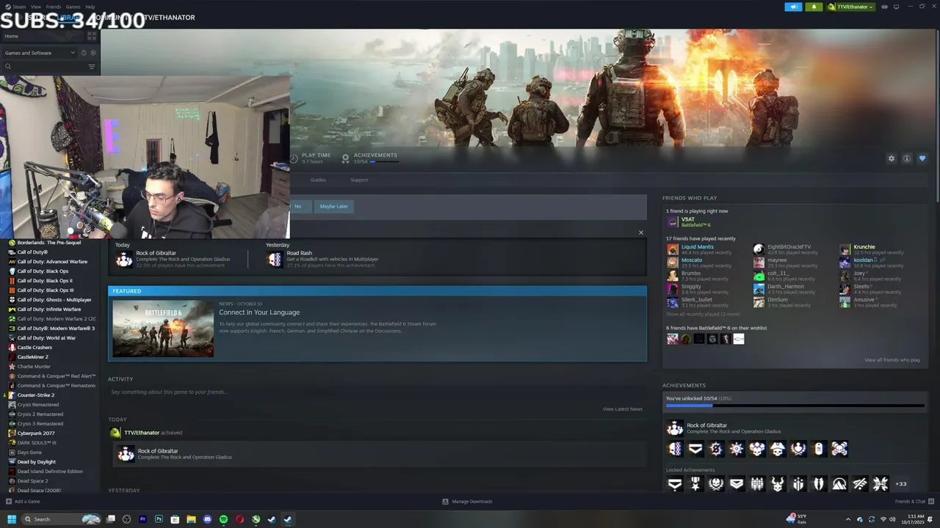Viewport: 940px width, 528px height.
Task: Select Call of Duty: Black Ops II
Action: (45, 281)
